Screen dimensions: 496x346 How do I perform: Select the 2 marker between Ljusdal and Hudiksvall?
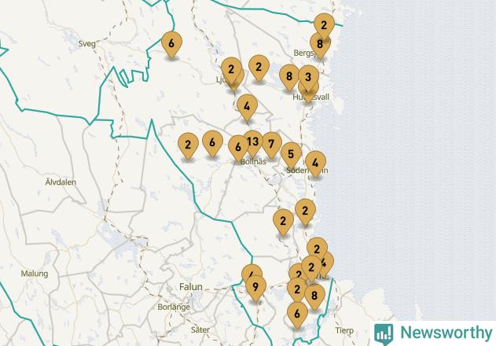(259, 67)
